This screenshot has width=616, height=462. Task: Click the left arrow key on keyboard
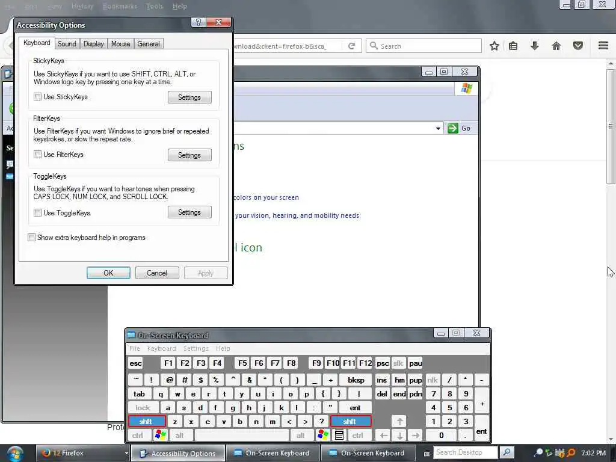click(383, 436)
